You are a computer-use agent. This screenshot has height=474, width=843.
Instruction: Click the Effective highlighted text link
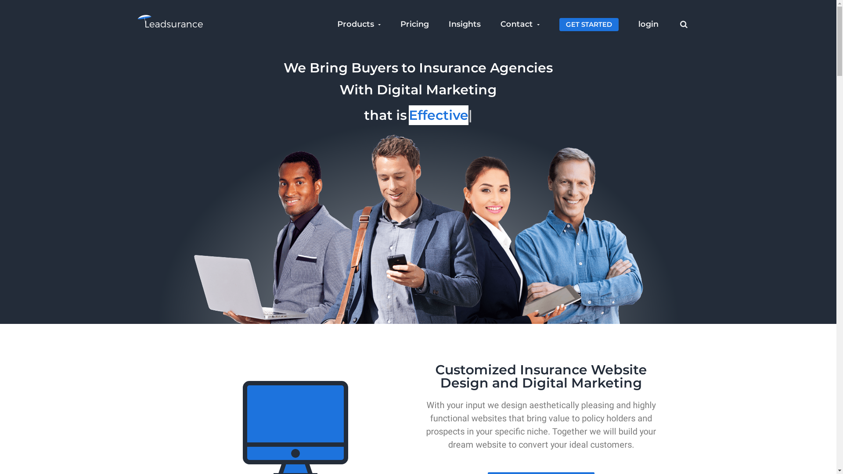click(x=439, y=115)
